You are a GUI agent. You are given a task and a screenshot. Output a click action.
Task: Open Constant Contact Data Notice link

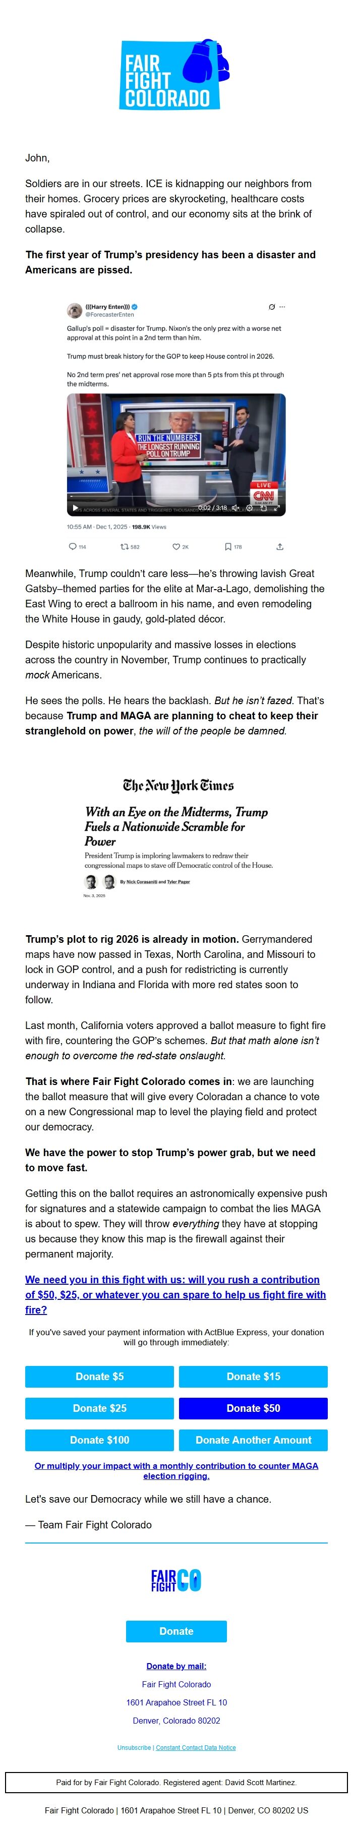click(x=196, y=1748)
